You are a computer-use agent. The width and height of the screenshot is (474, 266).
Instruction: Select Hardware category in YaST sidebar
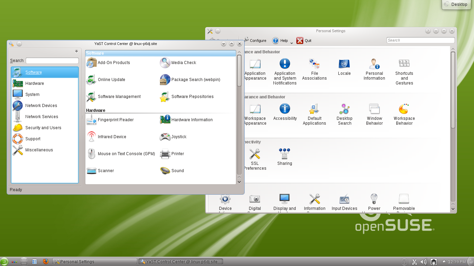click(x=45, y=83)
